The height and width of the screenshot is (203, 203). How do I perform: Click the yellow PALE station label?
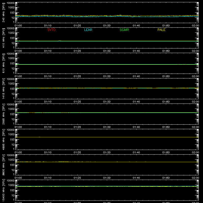click(x=161, y=30)
